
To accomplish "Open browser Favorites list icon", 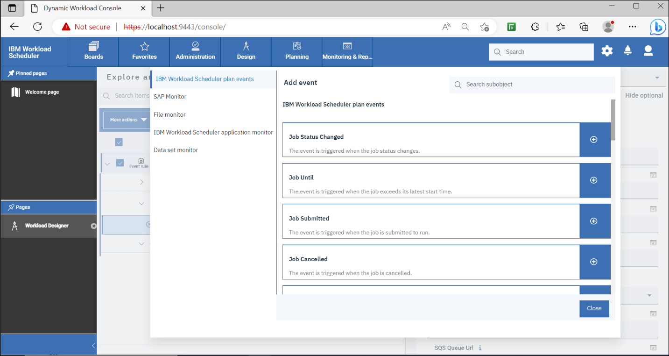I will [x=560, y=27].
